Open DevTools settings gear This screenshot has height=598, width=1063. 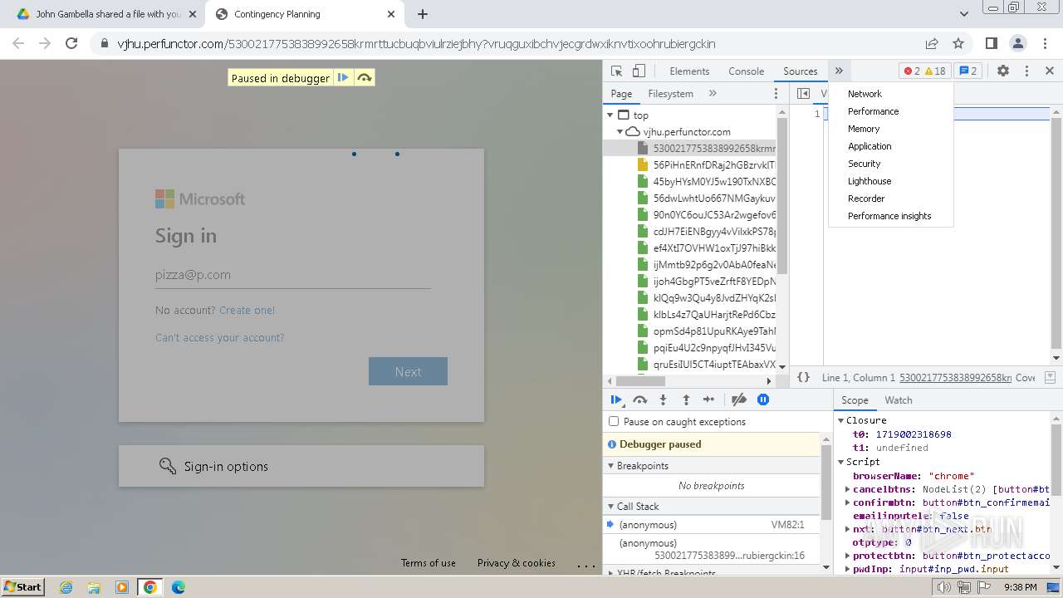1003,71
